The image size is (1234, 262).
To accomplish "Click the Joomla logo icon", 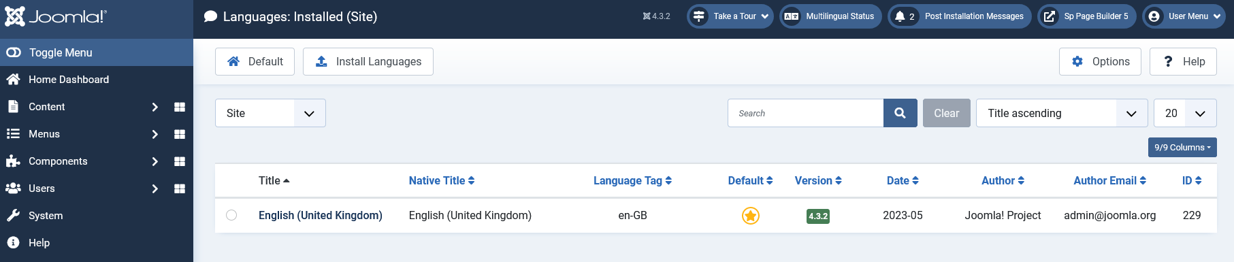I will 15,16.
